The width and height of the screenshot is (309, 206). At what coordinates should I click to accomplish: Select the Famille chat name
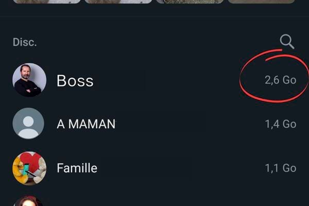(x=77, y=168)
